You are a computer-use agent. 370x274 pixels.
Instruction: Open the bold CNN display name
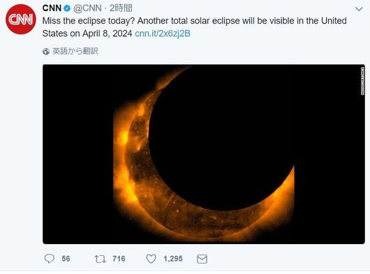[x=52, y=8]
